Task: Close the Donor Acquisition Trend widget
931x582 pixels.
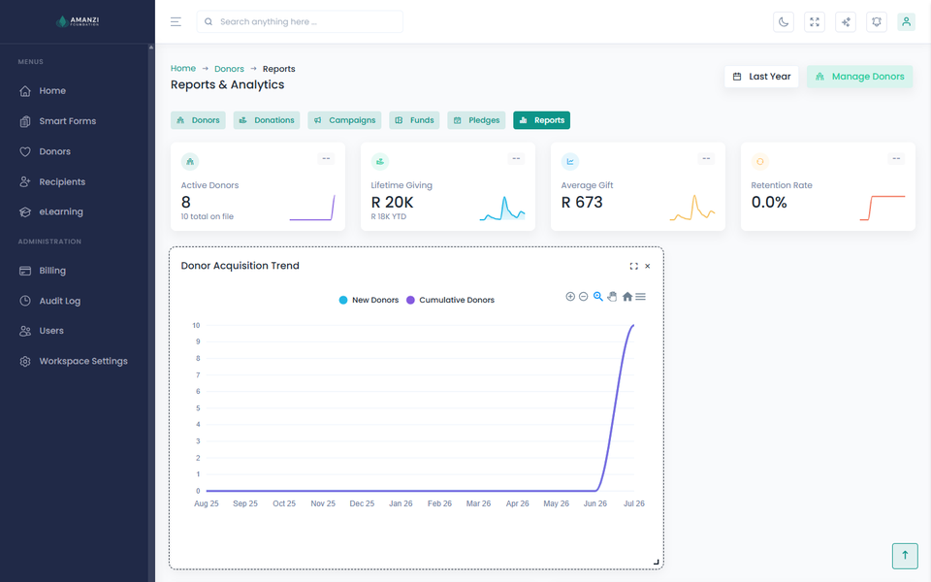Action: 648,266
